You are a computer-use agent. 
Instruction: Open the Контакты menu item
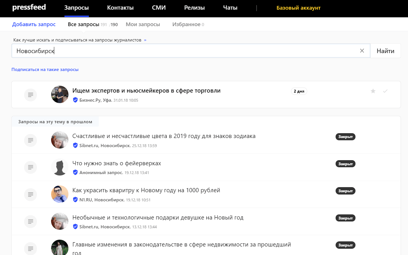[x=120, y=8]
